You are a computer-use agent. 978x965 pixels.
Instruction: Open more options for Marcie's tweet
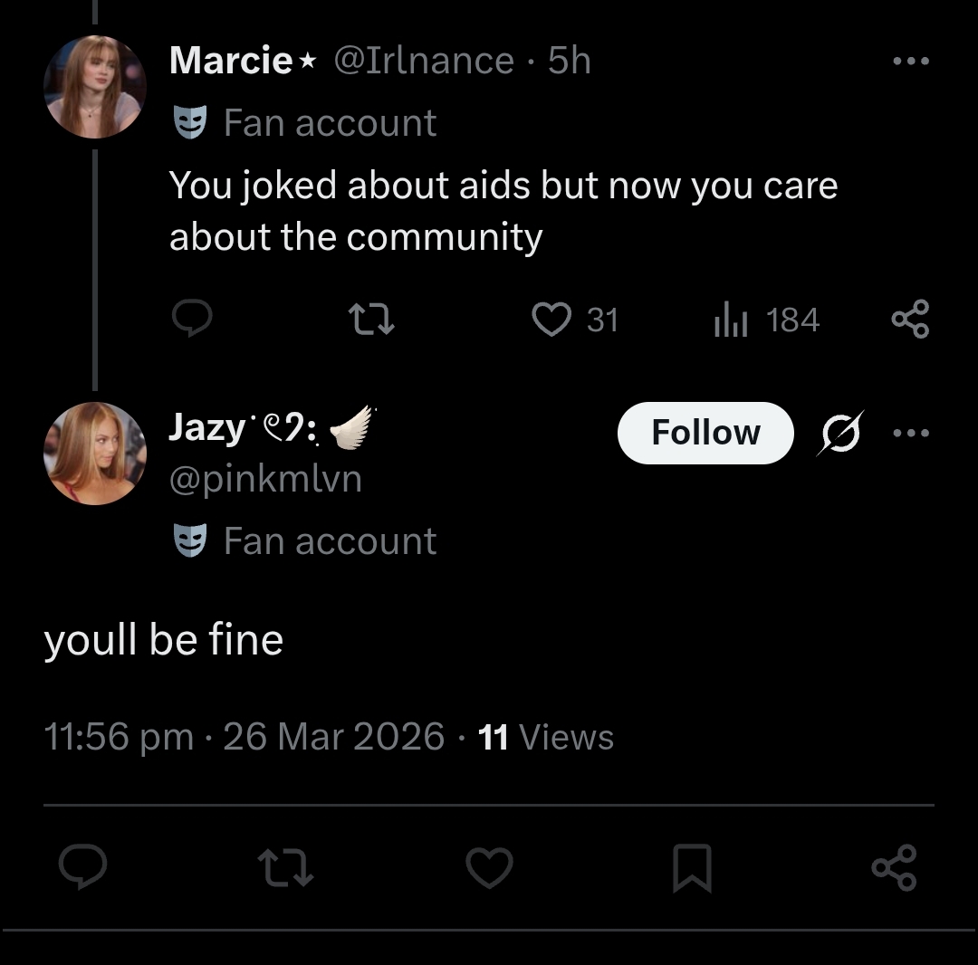pos(910,62)
